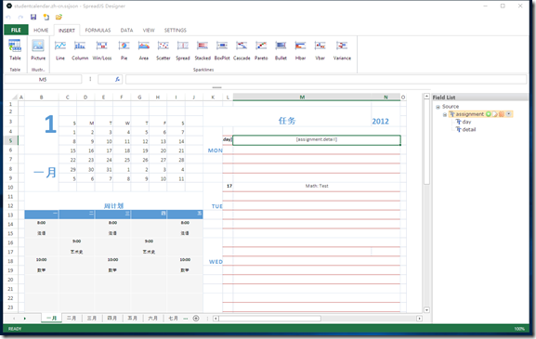Click the Undo arrow in quick access toolbar
Viewport: 536px width, 339px height.
(x=9, y=17)
